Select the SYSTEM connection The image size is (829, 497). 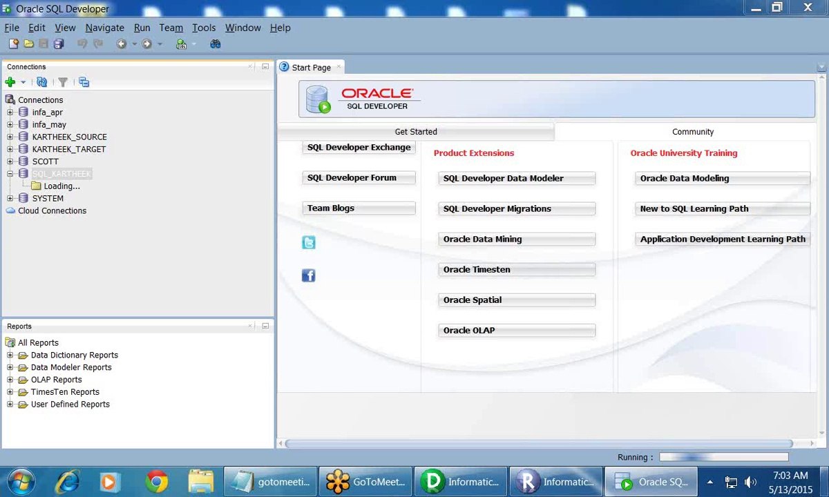(x=48, y=199)
